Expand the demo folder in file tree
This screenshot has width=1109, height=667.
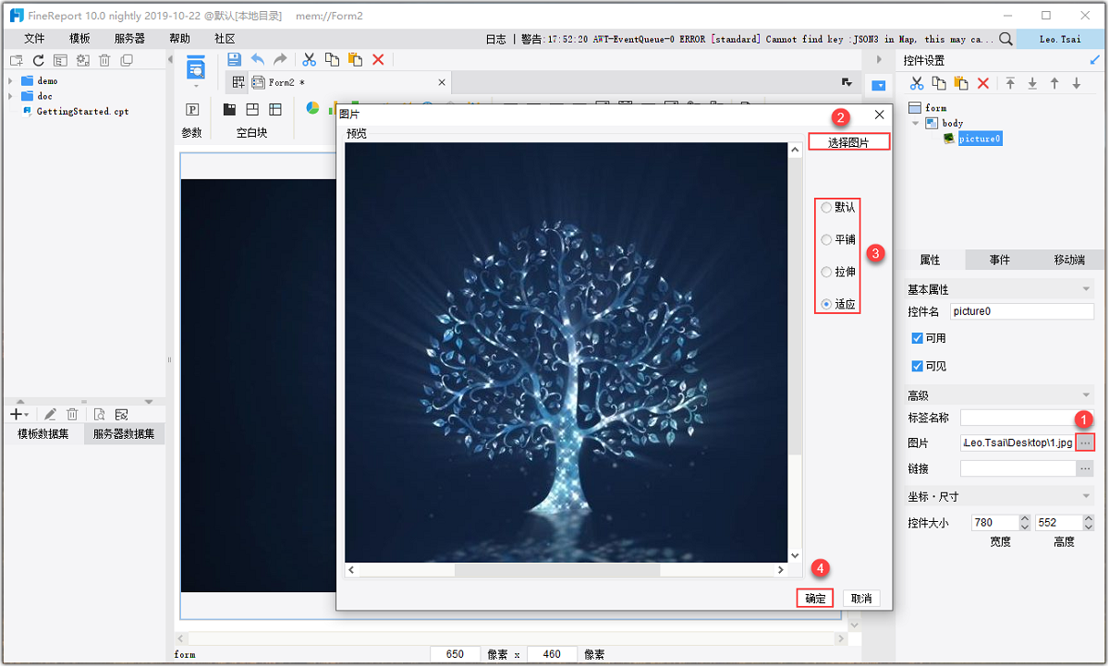10,81
